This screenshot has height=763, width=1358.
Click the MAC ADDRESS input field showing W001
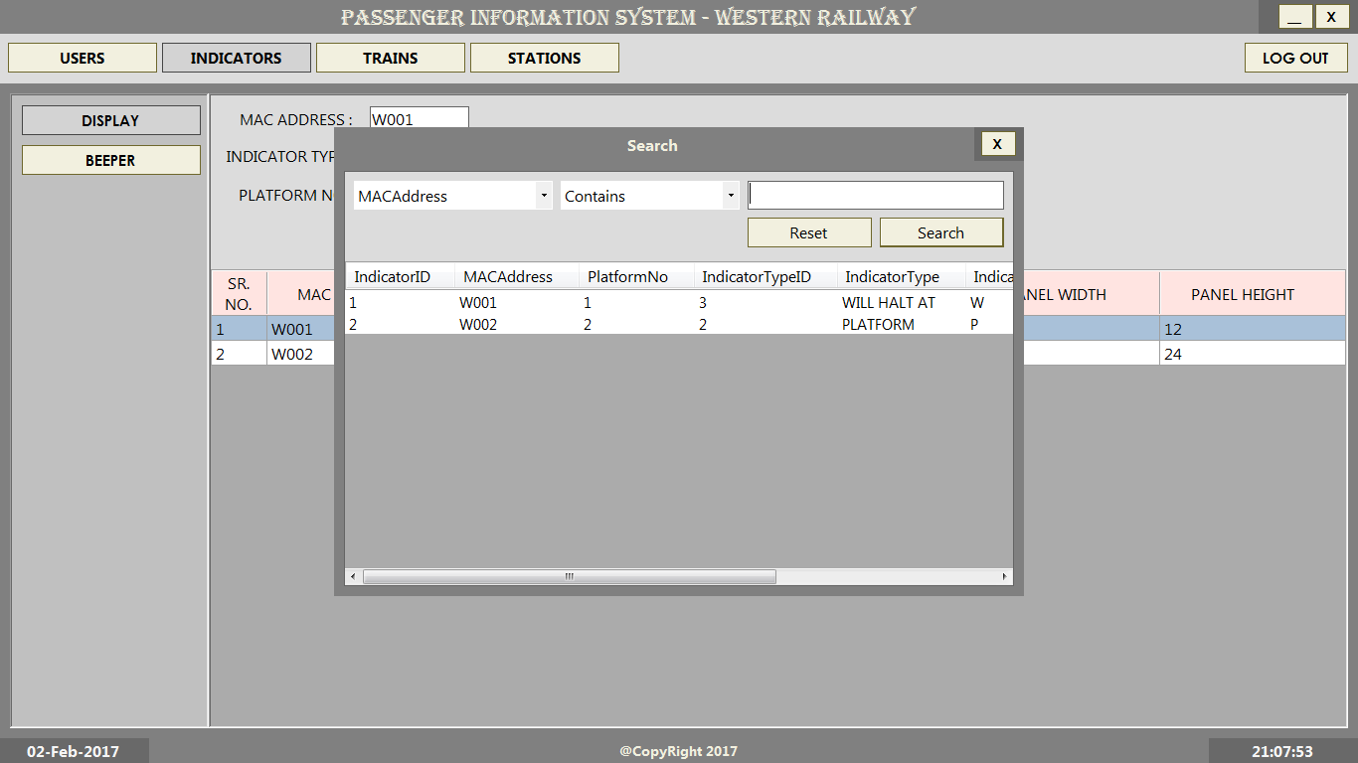coord(419,119)
